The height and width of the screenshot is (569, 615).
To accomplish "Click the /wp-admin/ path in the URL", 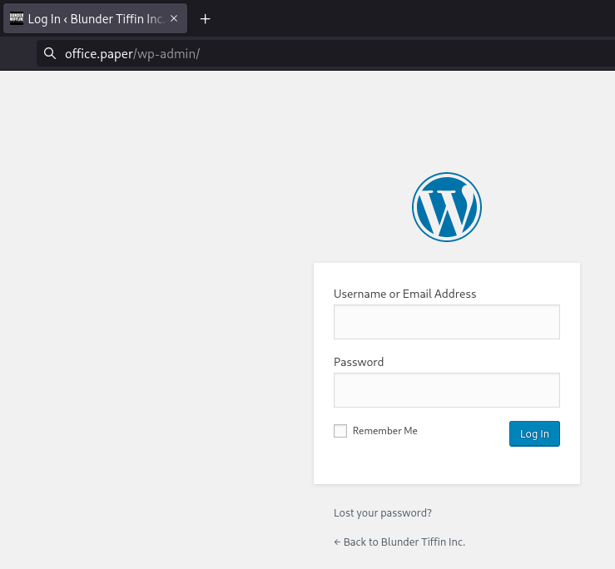I will click(166, 54).
